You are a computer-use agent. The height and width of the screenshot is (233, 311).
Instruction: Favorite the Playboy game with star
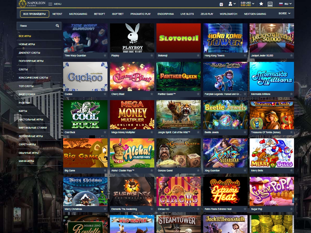pyautogui.click(x=152, y=56)
